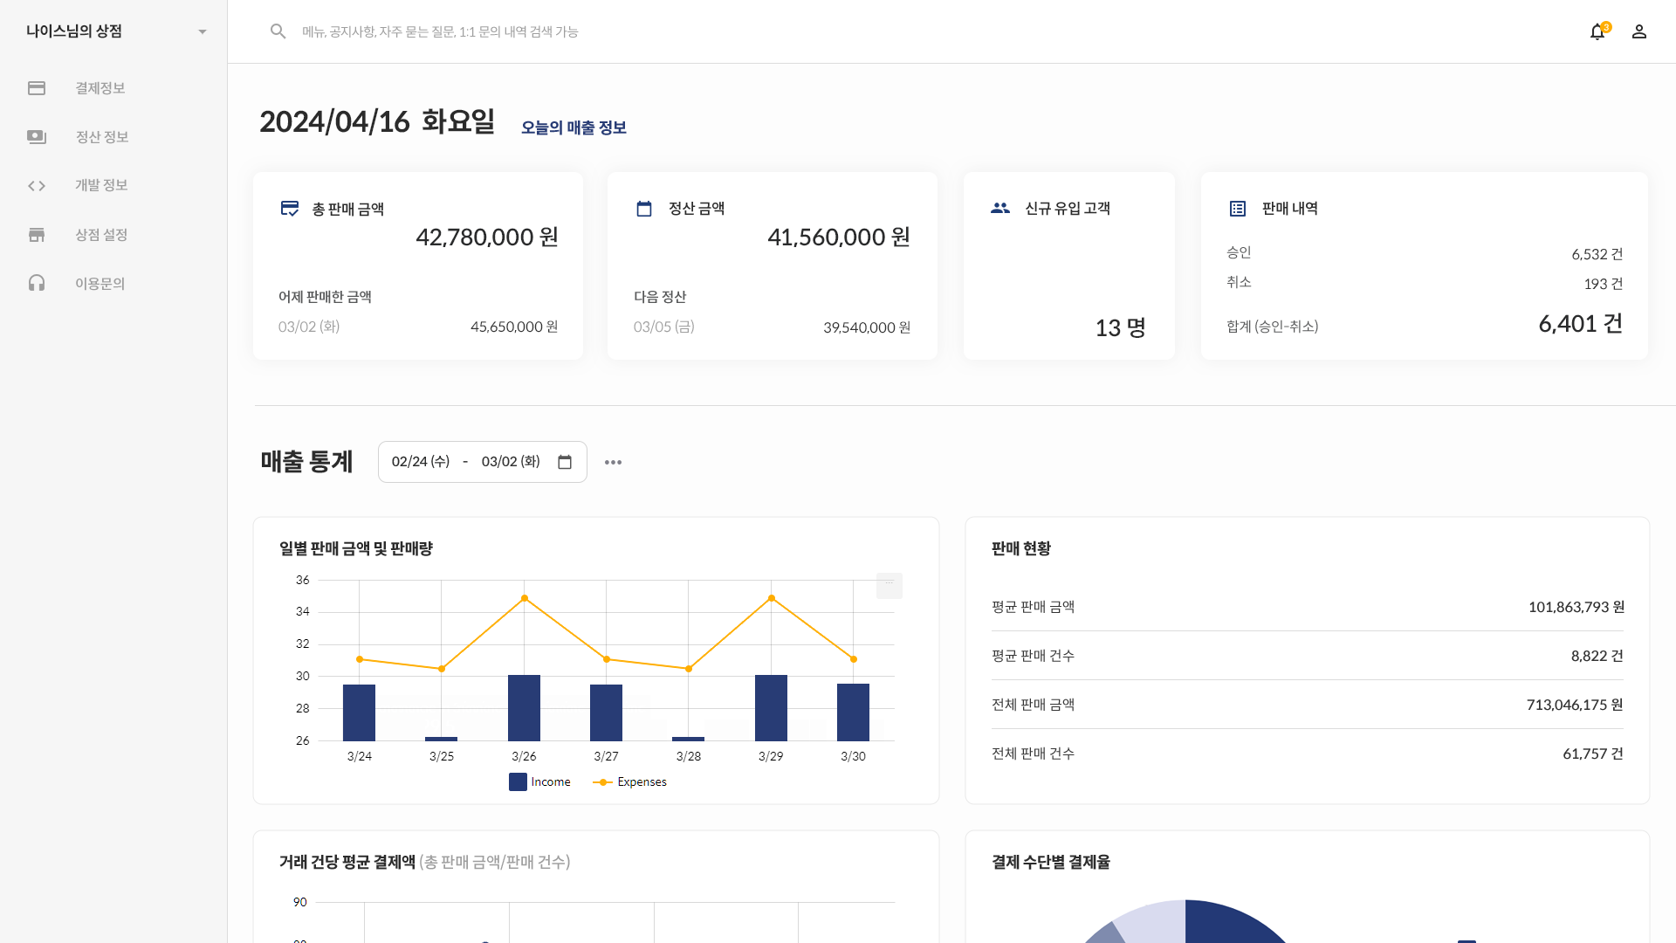Click the 정산 금액 calendar icon

click(644, 209)
